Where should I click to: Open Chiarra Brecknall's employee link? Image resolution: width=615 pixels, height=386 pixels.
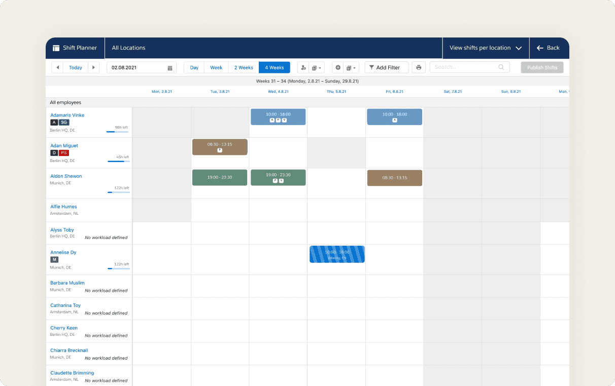point(69,350)
